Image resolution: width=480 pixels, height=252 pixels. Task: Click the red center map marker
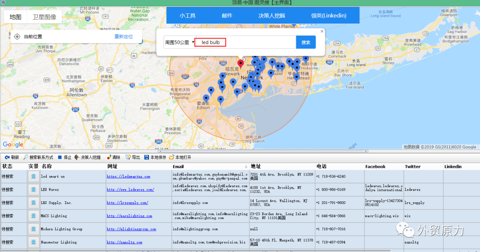241,63
